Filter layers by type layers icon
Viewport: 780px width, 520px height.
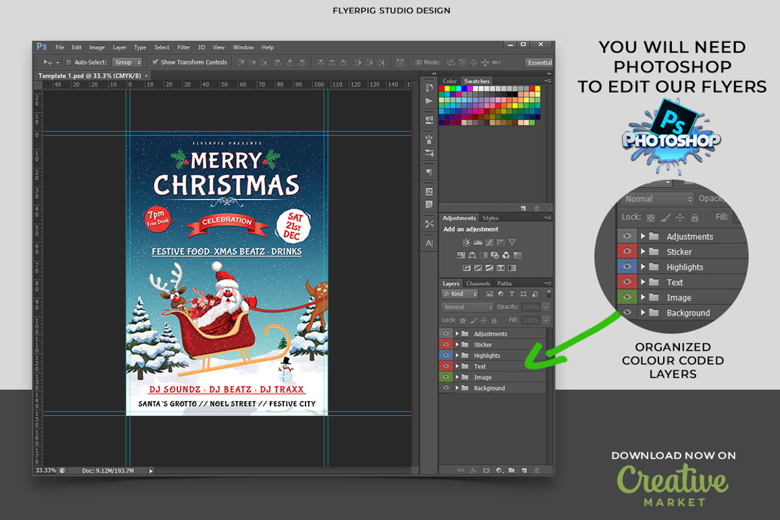pos(512,294)
